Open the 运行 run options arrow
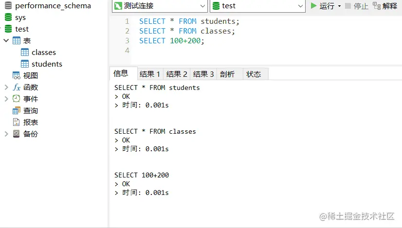Viewport: 402px width, 228px height. [x=339, y=6]
